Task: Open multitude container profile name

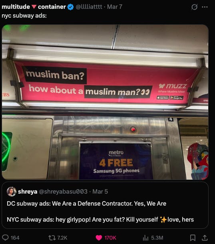Action: click(x=34, y=7)
